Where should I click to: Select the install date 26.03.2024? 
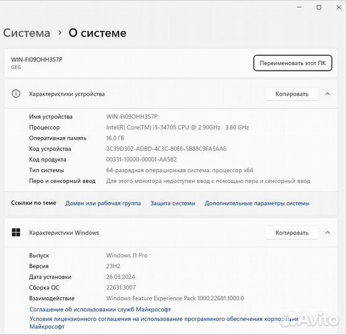pos(121,277)
